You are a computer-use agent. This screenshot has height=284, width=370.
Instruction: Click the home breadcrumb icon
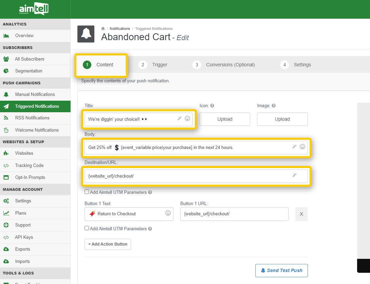(x=103, y=29)
